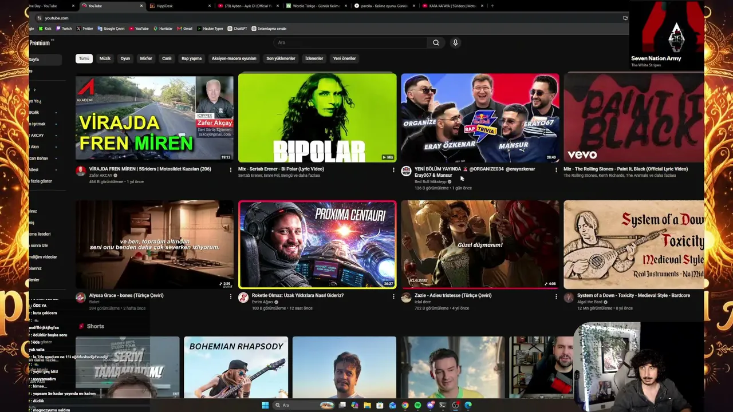Select the Rap yapma filter chip
This screenshot has width=733, height=412.
coord(191,58)
